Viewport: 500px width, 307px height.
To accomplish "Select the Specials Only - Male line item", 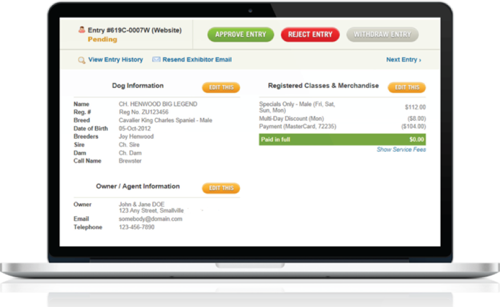I will click(297, 107).
